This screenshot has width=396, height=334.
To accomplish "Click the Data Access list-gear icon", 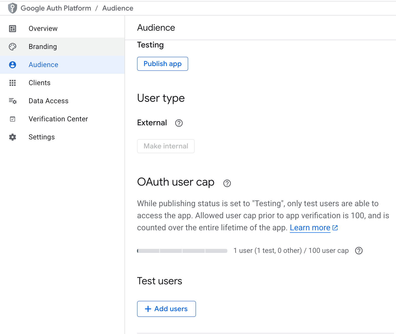I will click(x=13, y=101).
